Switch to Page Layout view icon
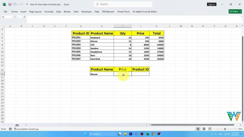The height and width of the screenshot is (137, 244). tap(204, 129)
